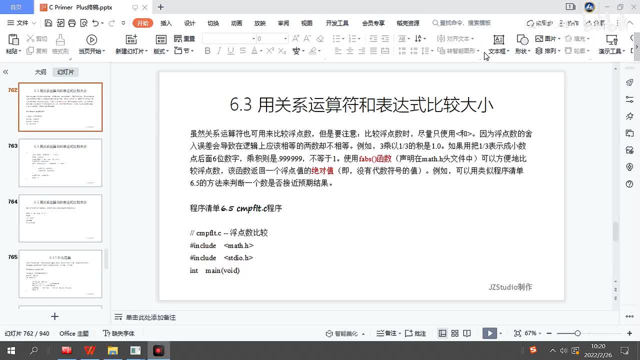The height and width of the screenshot is (360, 640).
Task: Start slideshow with 当页开始 play icon
Action: pos(91,39)
